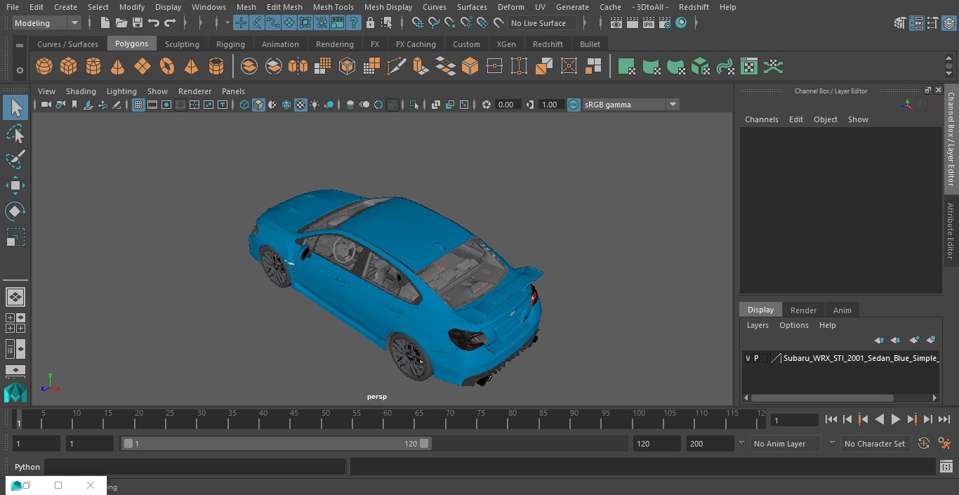
Task: Create a polygon pipe from the shelf
Action: [216, 67]
